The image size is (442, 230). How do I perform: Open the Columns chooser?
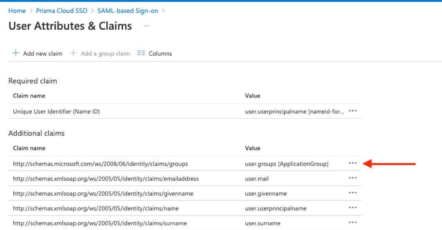click(160, 53)
